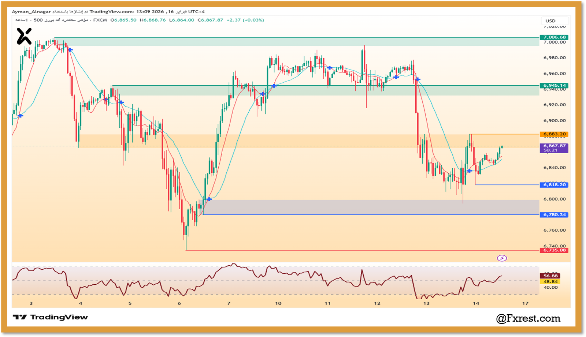The width and height of the screenshot is (586, 337).
Task: Select the 6,945.14 price level label
Action: [x=554, y=86]
